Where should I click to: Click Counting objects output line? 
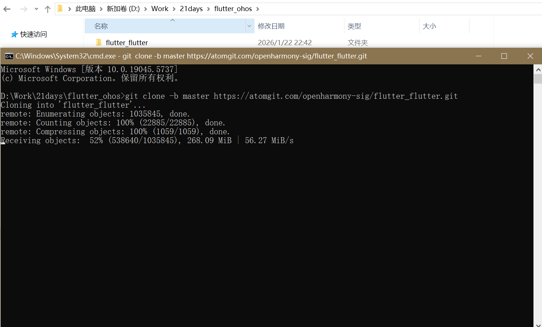[113, 123]
